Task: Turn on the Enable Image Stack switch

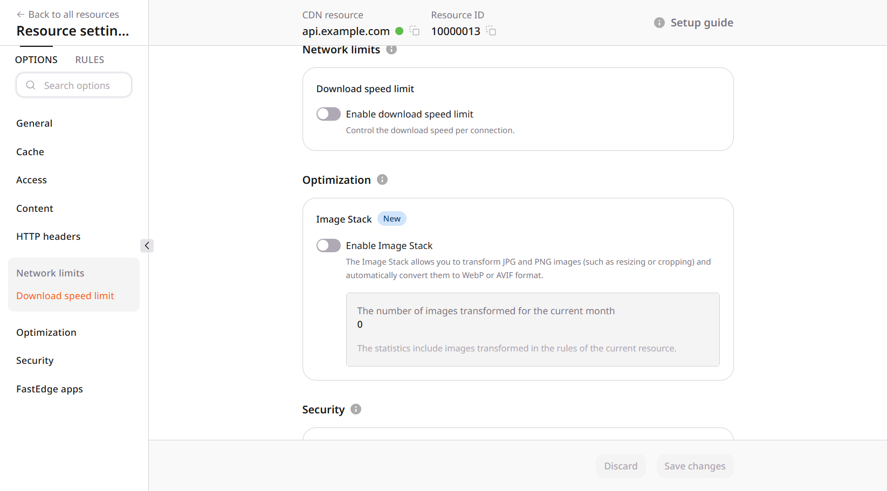Action: click(328, 246)
